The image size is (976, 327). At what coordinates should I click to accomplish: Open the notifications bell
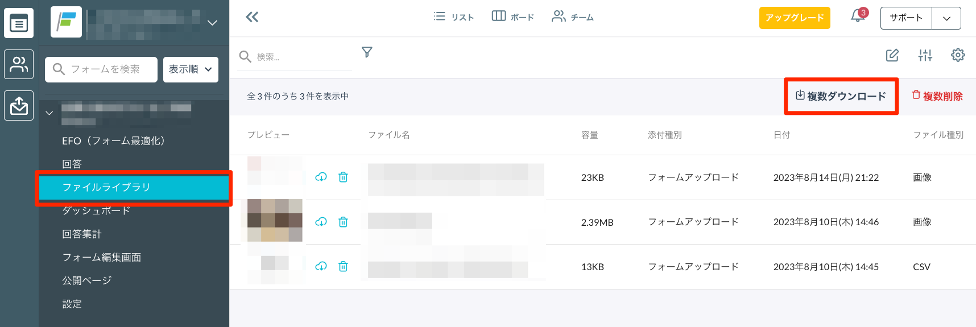click(x=858, y=16)
